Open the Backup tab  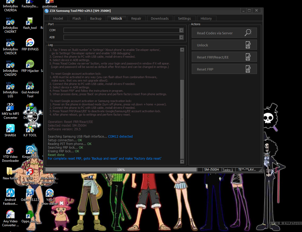click(x=96, y=19)
